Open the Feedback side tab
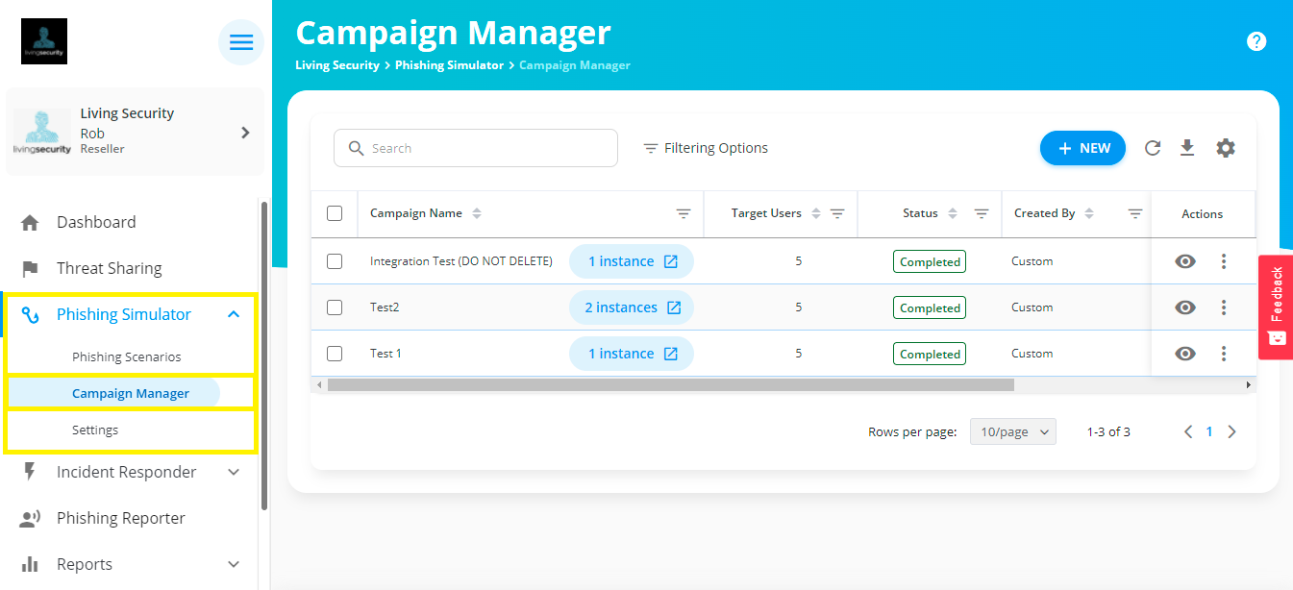1293x590 pixels. click(x=1276, y=307)
